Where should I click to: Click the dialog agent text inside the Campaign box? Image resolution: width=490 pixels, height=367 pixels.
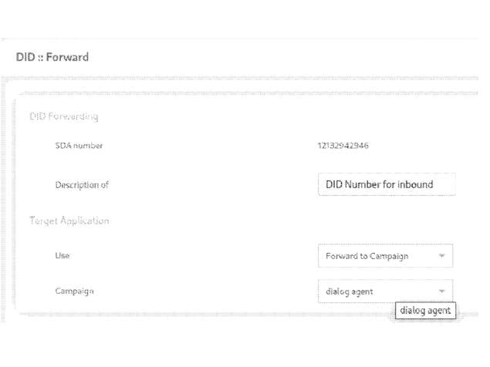[349, 291]
